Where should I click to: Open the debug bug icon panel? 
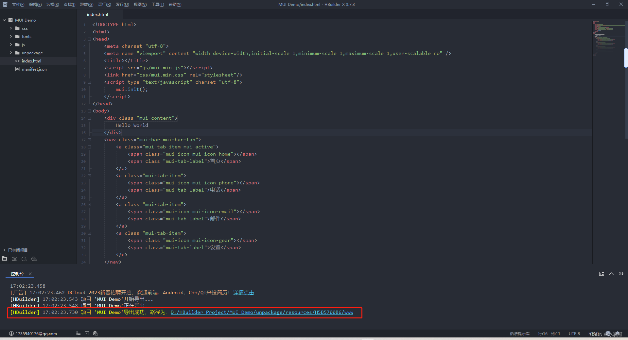(x=14, y=259)
